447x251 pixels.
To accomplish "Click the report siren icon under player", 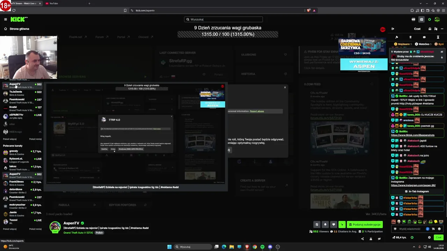I will (371, 239).
